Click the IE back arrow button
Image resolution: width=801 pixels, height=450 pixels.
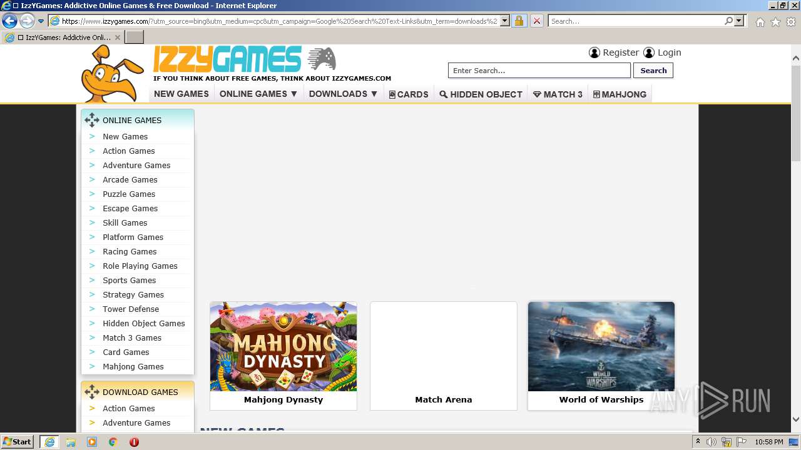pos(9,21)
